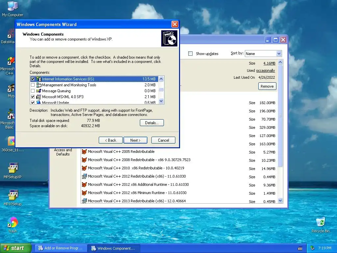337x253 pixels.
Task: Check the Message Queuing checkbox
Action: (33, 91)
